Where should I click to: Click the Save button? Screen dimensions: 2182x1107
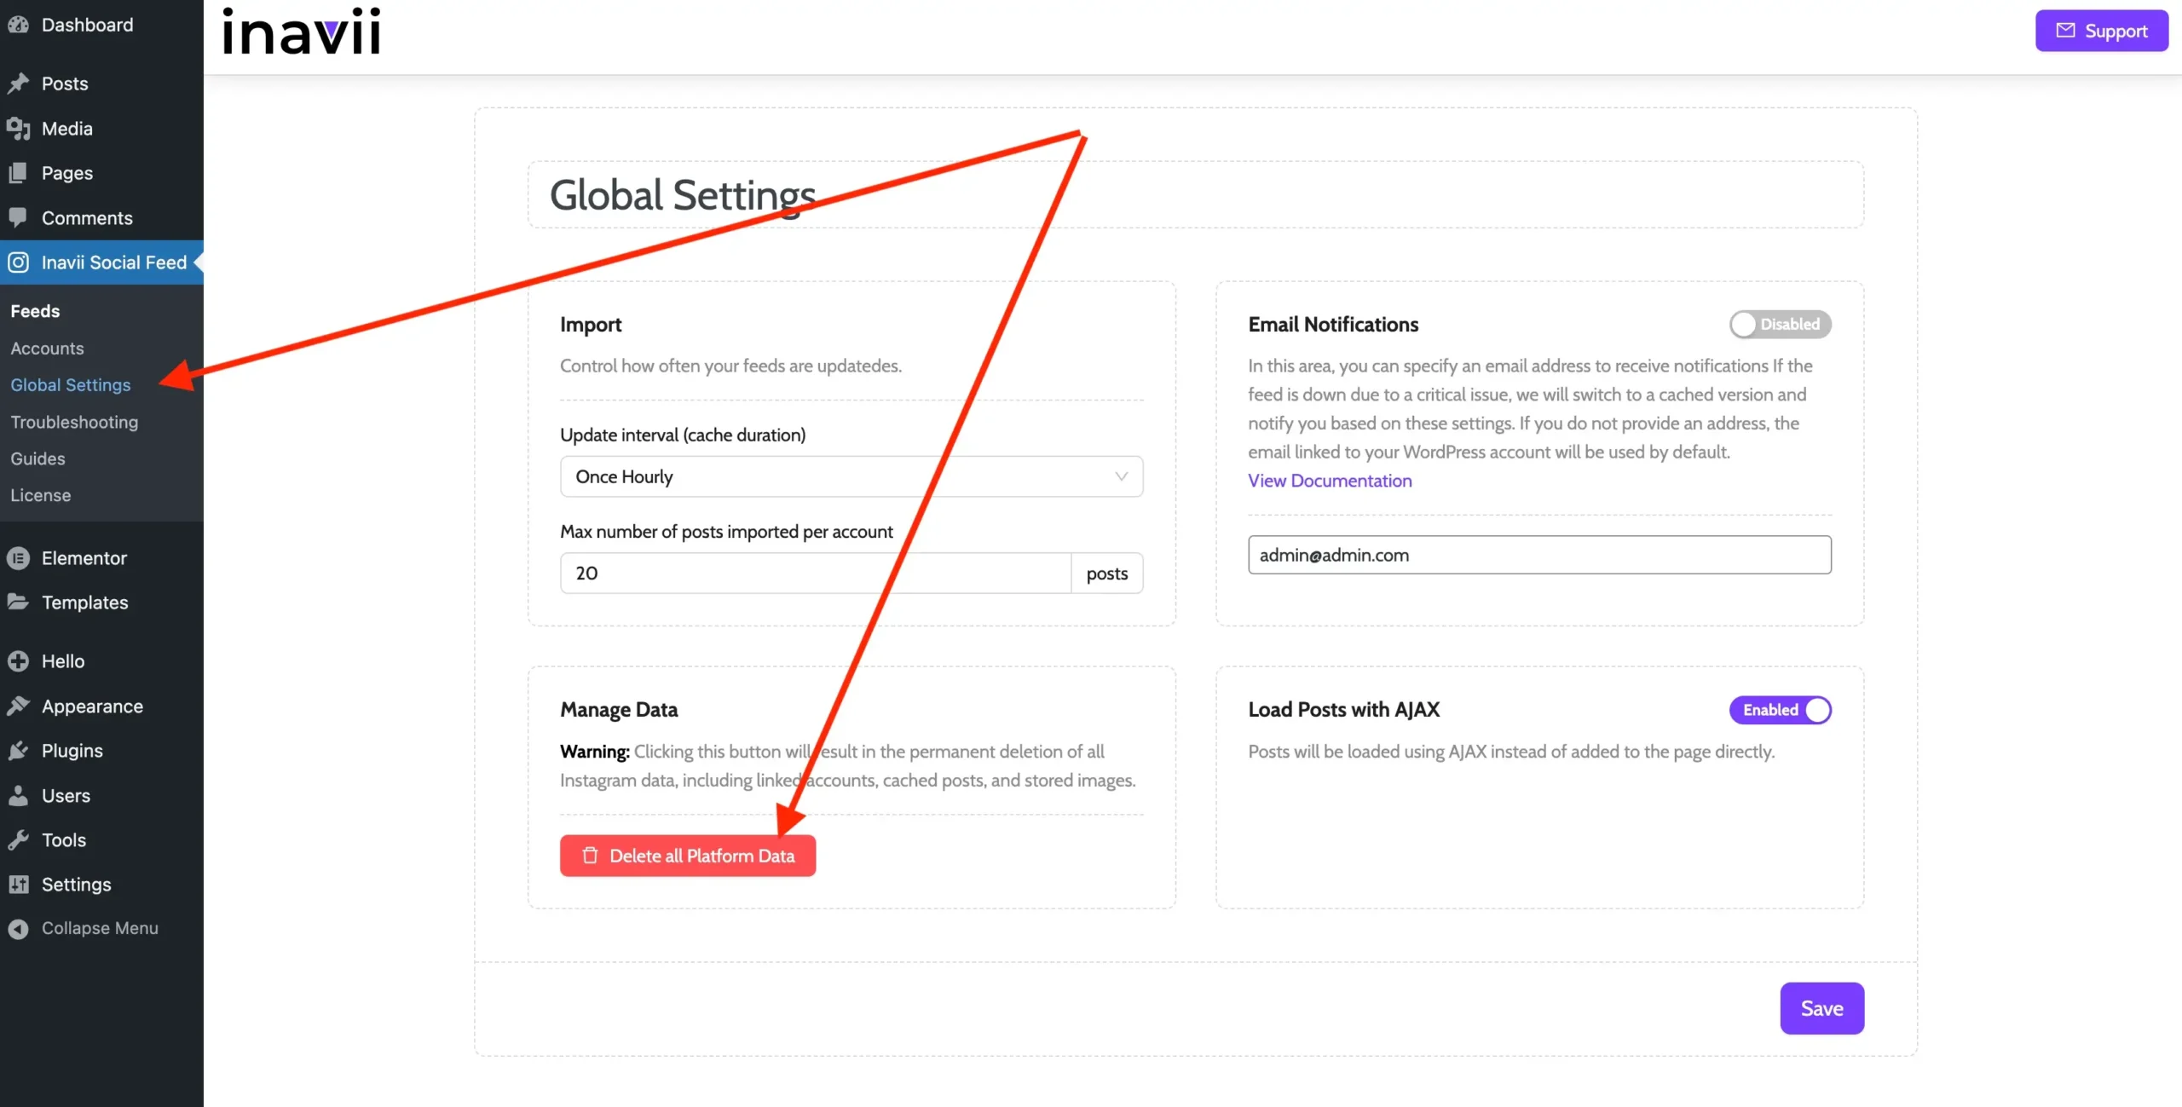pos(1821,1008)
